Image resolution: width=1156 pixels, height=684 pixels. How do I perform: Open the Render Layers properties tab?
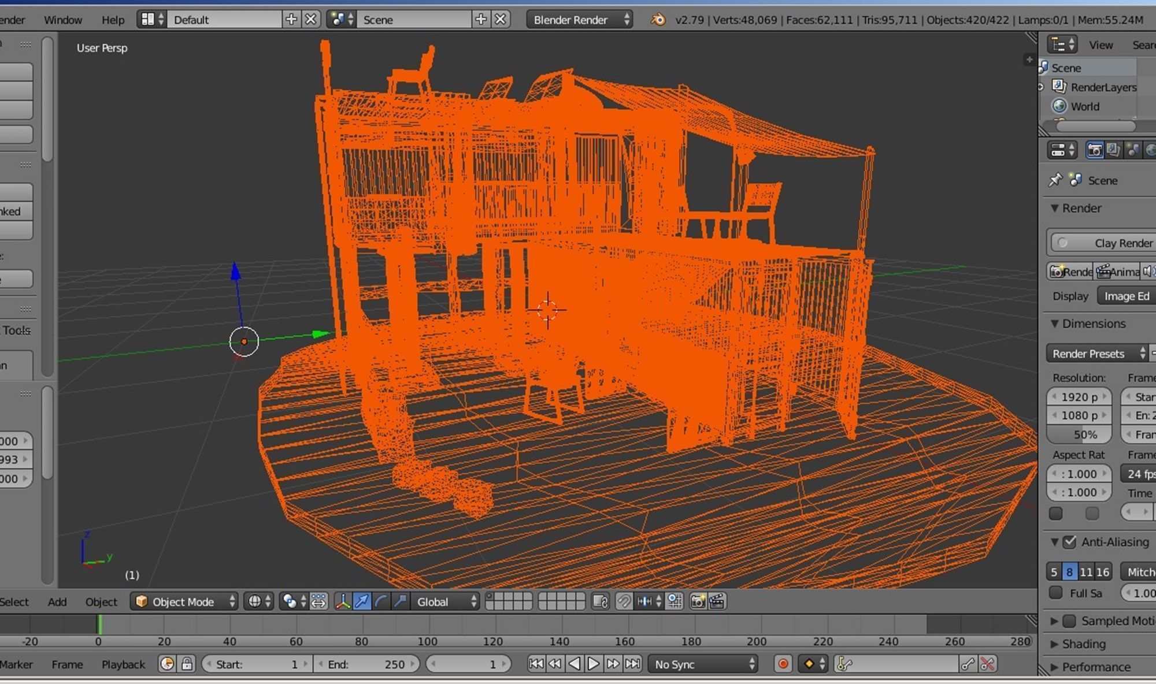tap(1113, 150)
